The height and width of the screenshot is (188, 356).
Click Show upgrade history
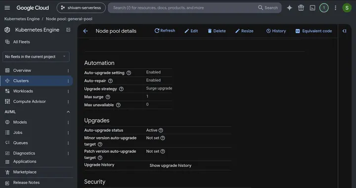click(x=171, y=166)
